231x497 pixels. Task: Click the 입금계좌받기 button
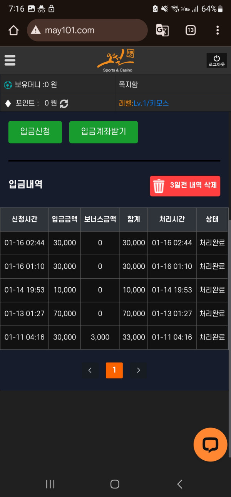[104, 132]
